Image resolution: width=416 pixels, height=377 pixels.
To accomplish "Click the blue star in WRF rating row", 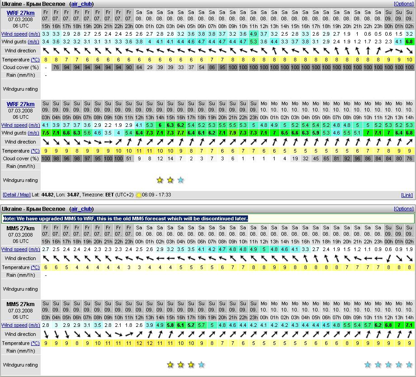I will tap(181, 180).
